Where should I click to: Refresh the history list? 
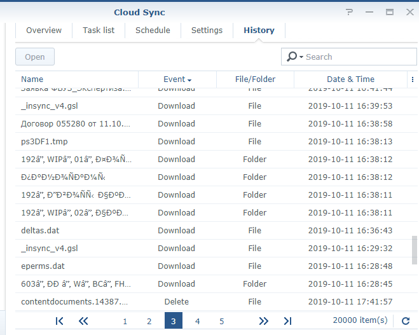click(x=406, y=321)
